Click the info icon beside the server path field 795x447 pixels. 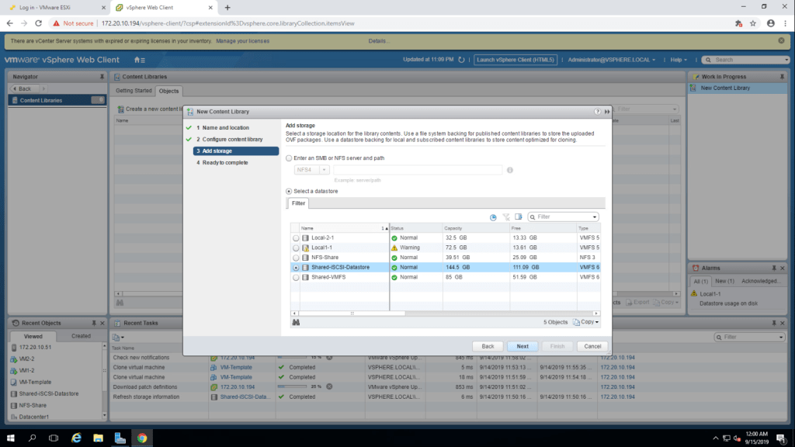click(x=510, y=170)
